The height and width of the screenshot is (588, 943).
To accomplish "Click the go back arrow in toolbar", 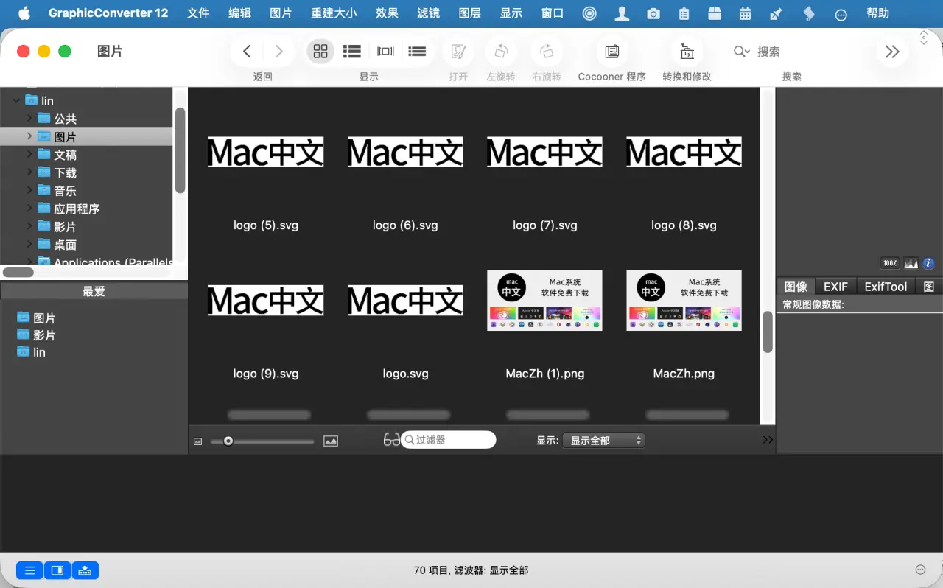I will pos(248,52).
